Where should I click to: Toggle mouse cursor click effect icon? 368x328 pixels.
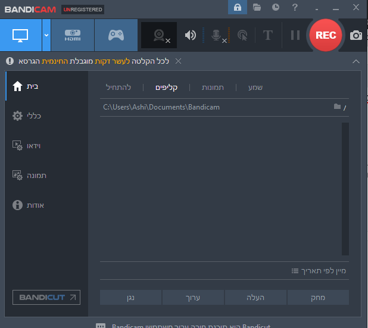pyautogui.click(x=242, y=35)
